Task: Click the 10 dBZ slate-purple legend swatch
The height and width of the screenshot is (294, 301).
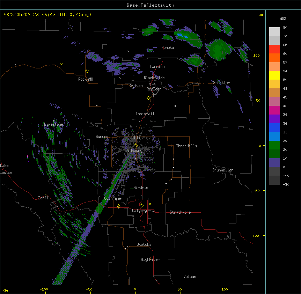Action: 274,163
